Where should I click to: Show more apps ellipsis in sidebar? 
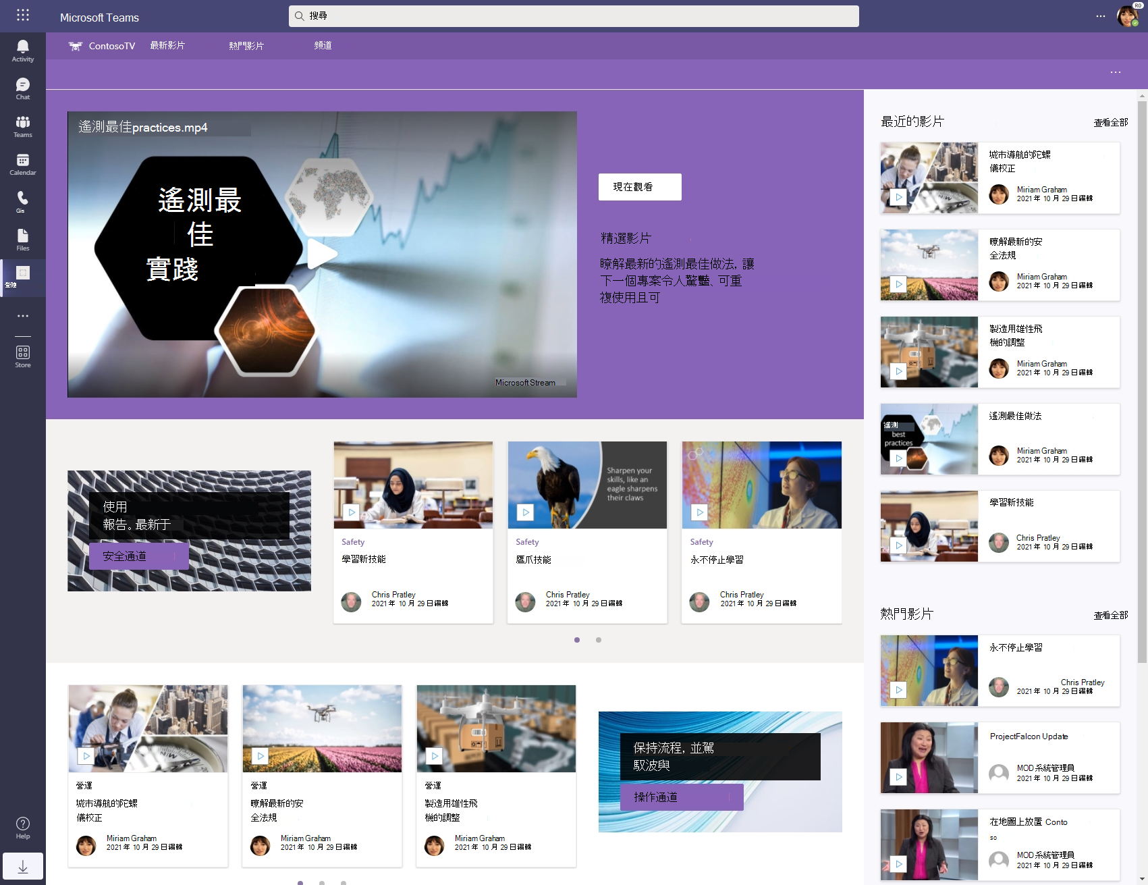[x=22, y=316]
